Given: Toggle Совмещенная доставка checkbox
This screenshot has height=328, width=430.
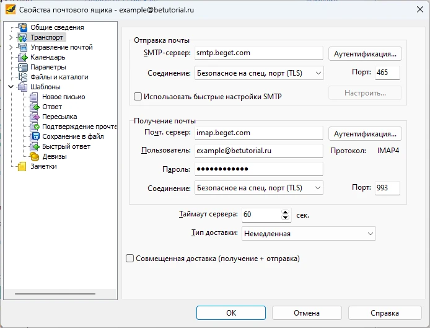Looking at the screenshot, I should point(129,259).
